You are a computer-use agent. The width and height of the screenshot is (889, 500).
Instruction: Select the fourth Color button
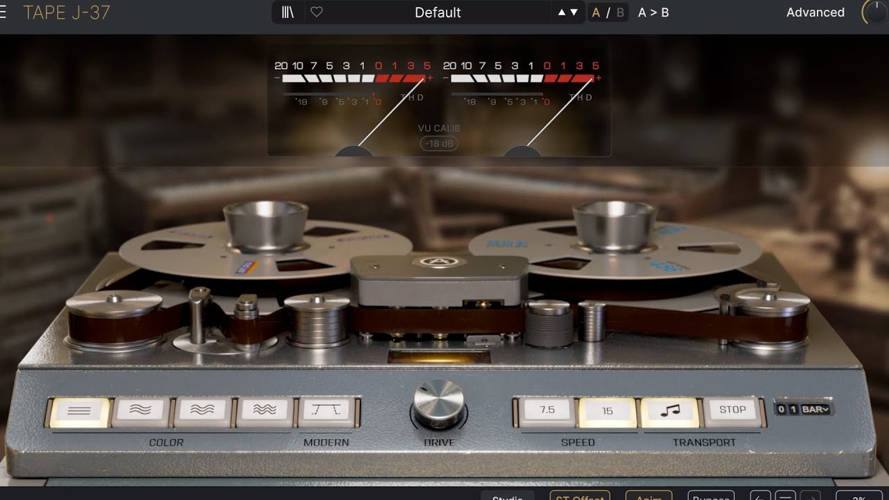click(265, 411)
